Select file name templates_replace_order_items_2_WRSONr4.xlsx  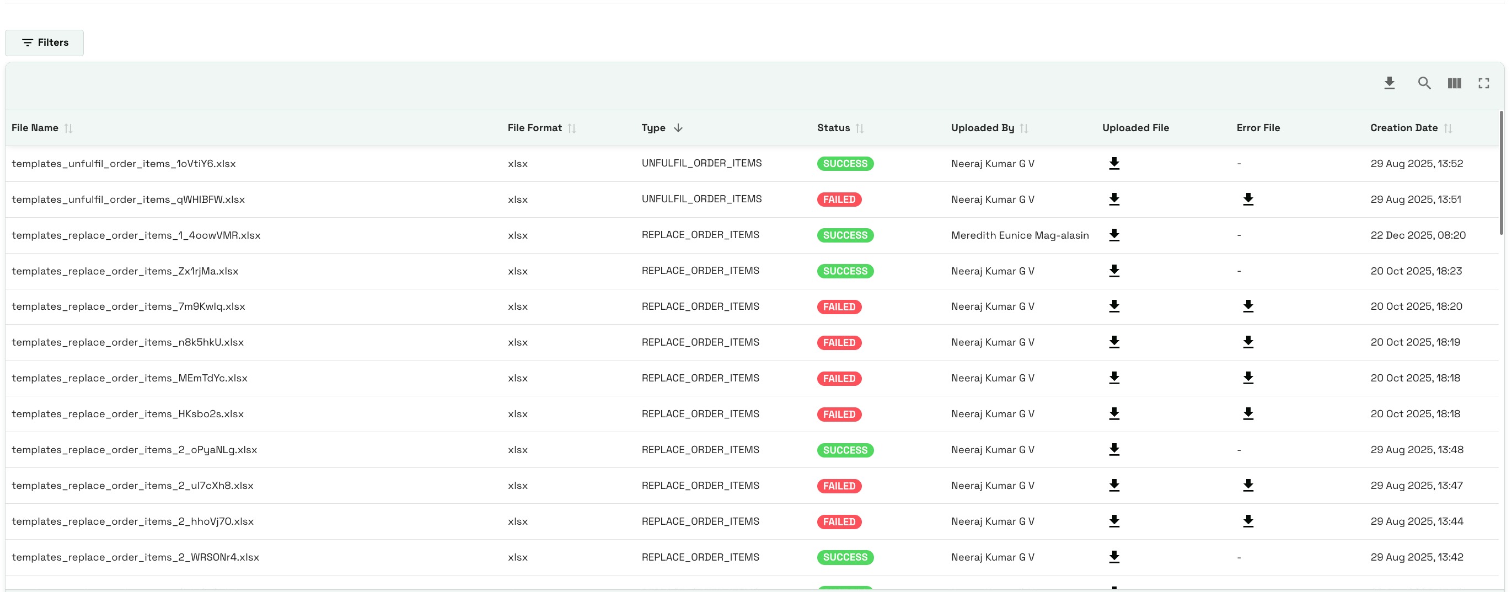pos(136,557)
